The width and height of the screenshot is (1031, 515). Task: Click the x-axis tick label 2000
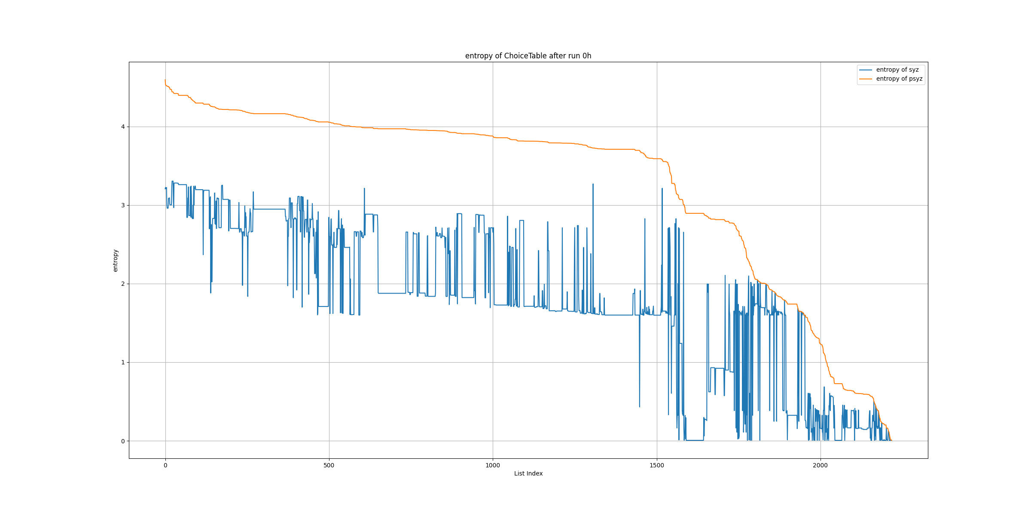click(x=820, y=465)
